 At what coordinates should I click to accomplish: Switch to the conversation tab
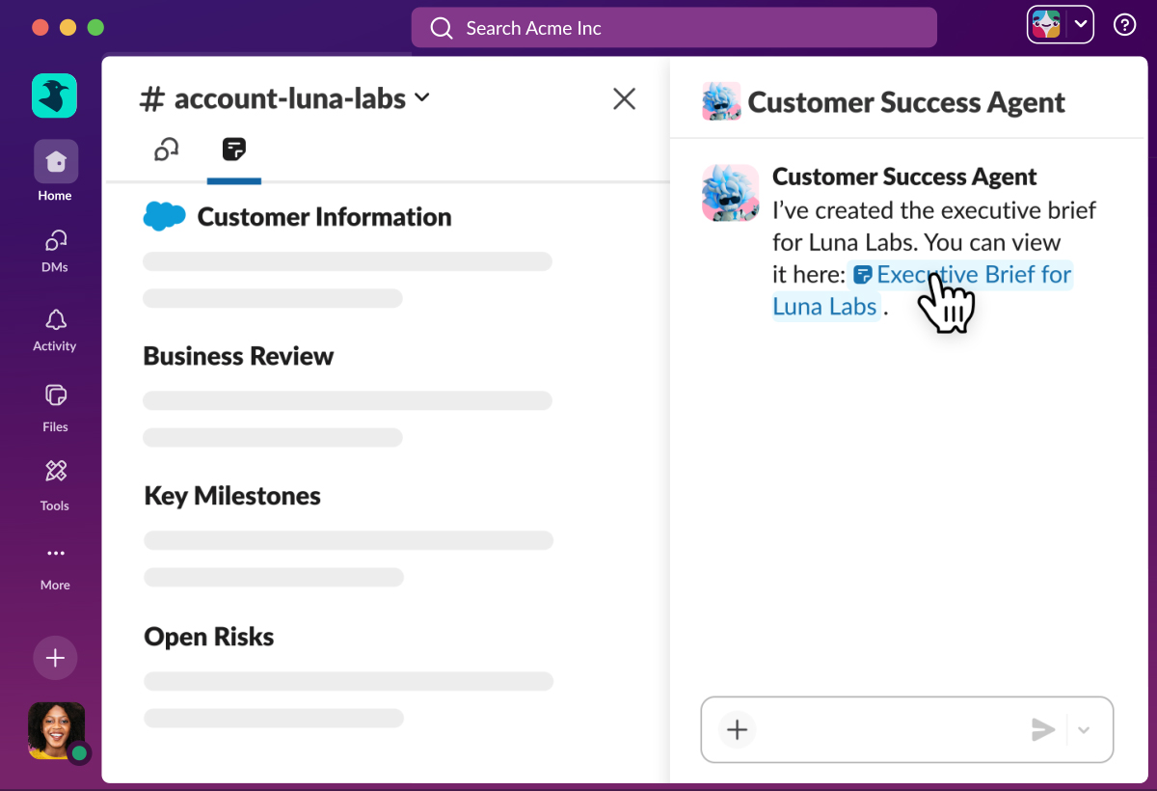coord(165,150)
